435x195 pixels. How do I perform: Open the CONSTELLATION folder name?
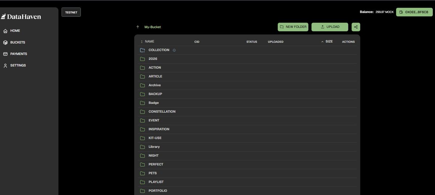[x=162, y=112]
